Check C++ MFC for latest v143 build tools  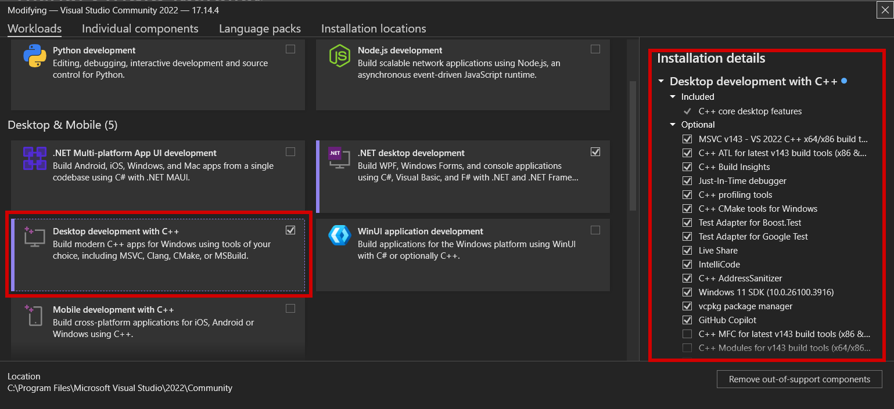point(687,334)
